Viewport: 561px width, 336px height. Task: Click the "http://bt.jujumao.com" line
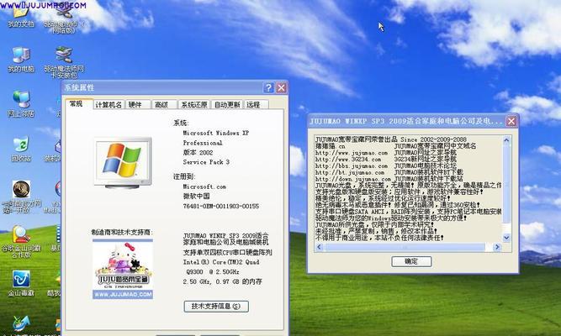point(350,173)
